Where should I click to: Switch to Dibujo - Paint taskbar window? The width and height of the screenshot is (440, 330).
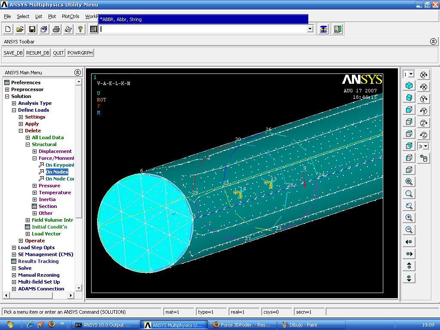point(311,325)
